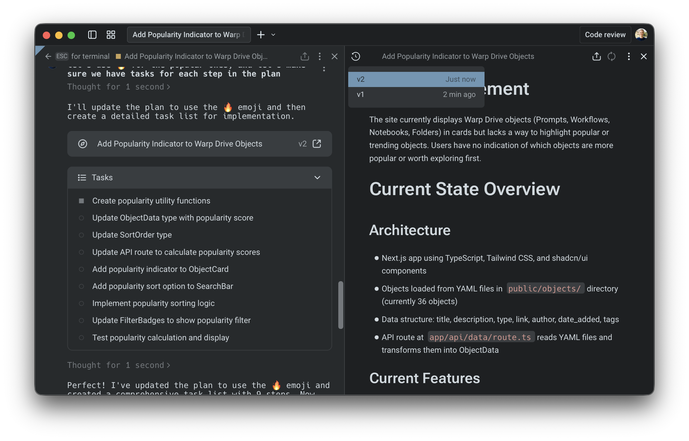Toggle the sidebar panel icon
The image size is (689, 441).
pyautogui.click(x=92, y=35)
